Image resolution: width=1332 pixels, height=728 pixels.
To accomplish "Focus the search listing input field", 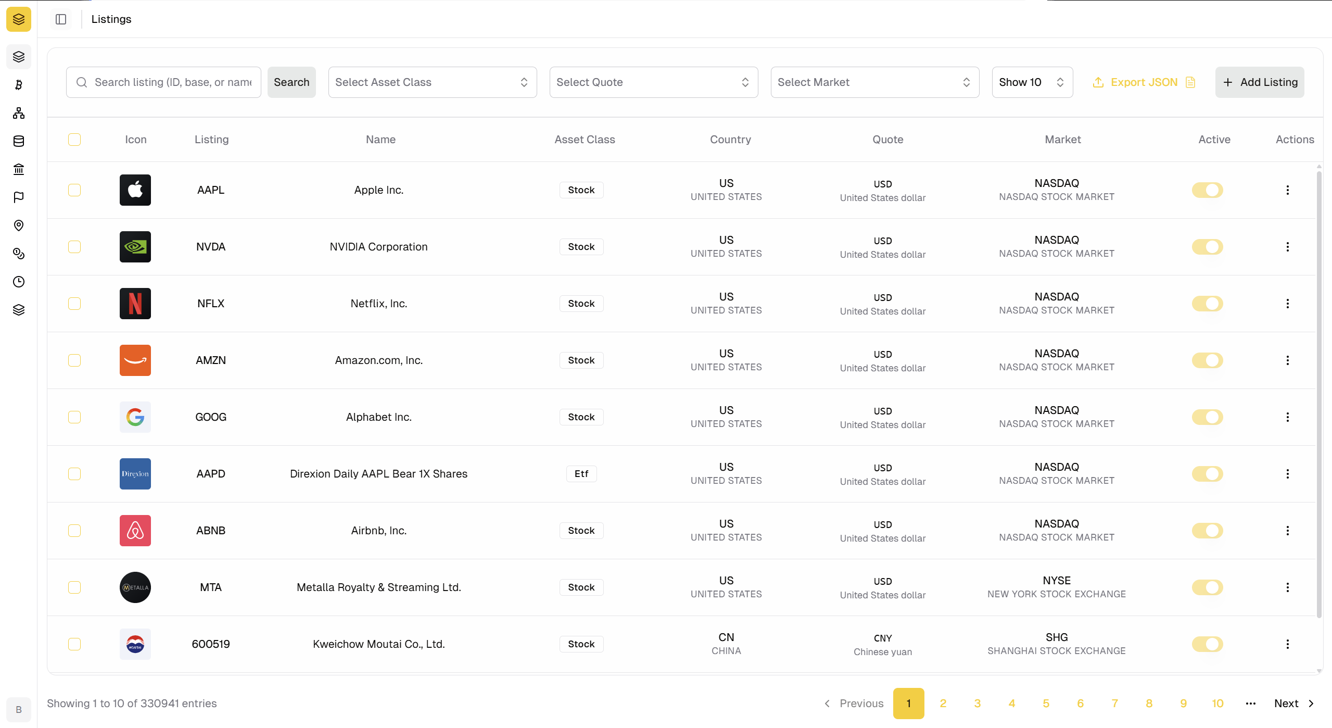I will click(x=172, y=82).
